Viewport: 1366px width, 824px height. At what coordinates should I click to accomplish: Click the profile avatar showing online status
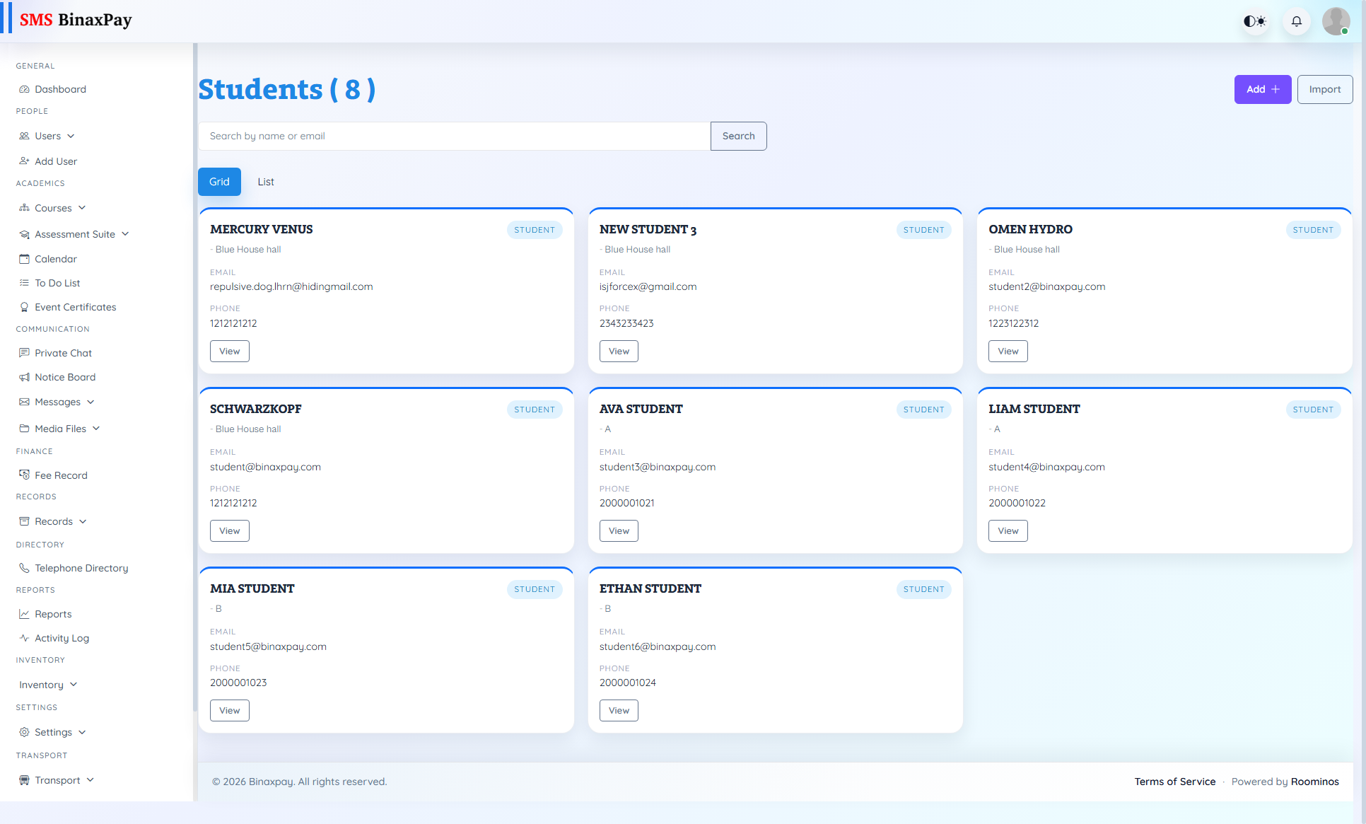click(1336, 21)
